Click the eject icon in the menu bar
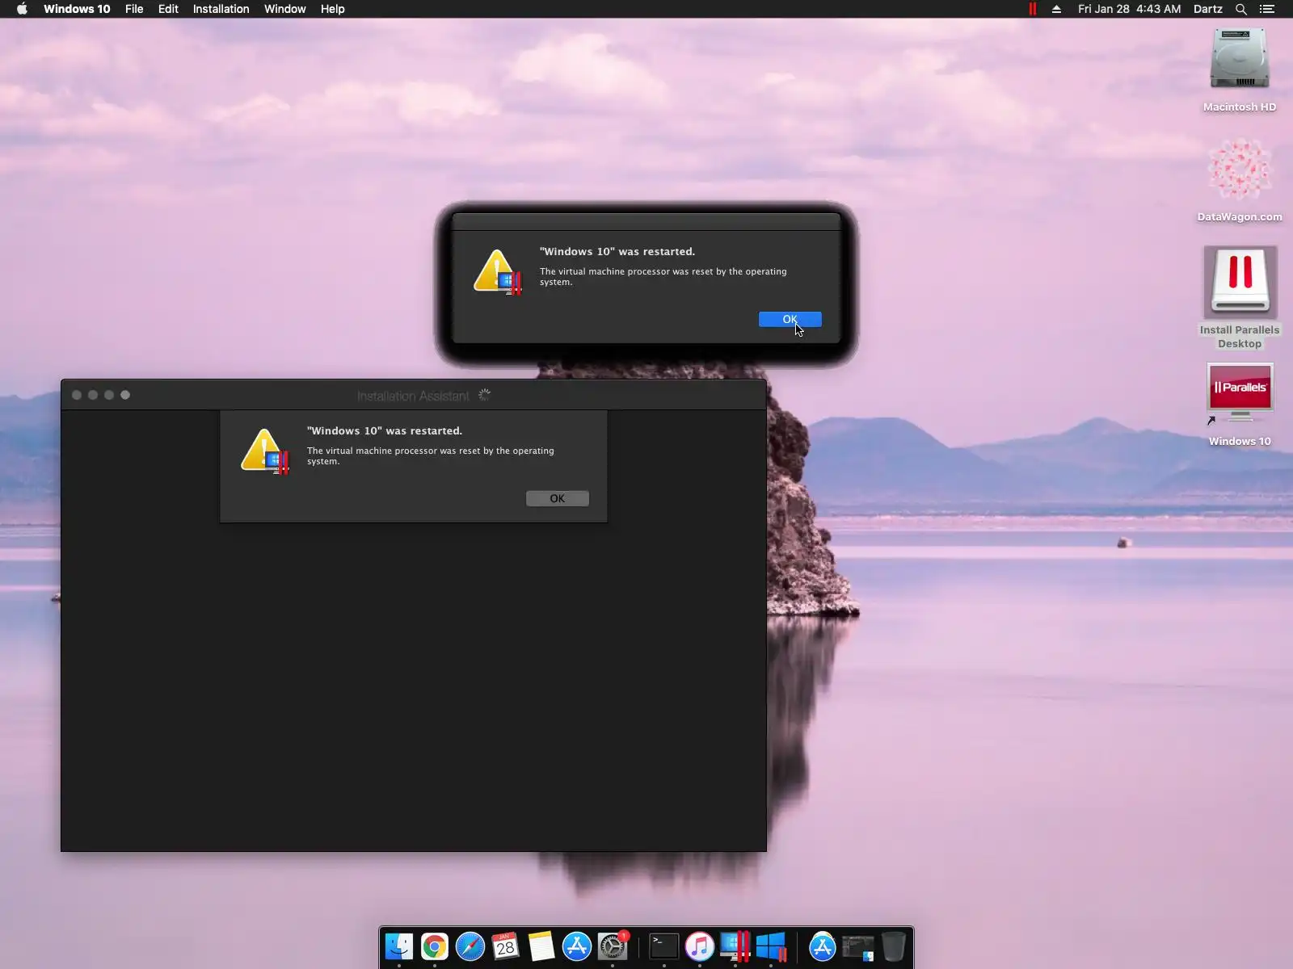 tap(1056, 9)
